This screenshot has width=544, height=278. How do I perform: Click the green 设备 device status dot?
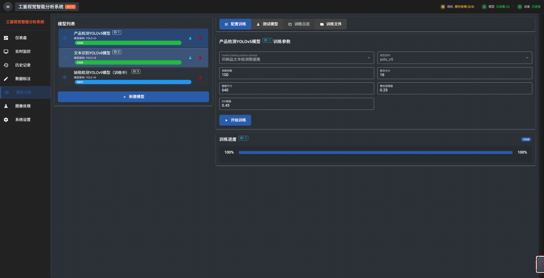[520, 7]
